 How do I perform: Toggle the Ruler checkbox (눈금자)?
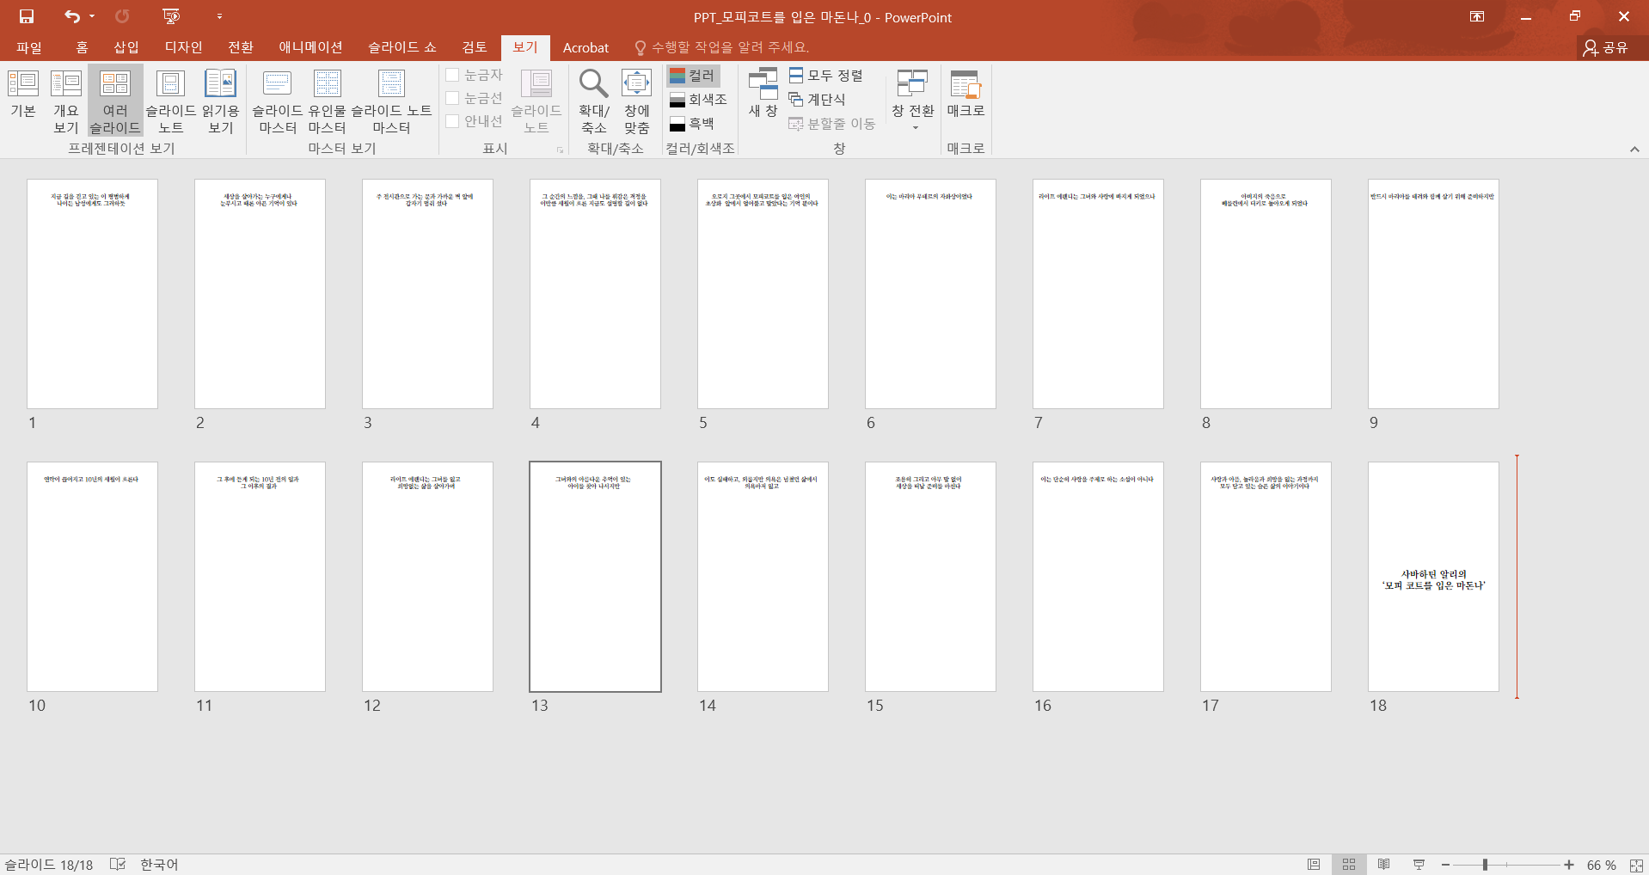[x=474, y=75]
